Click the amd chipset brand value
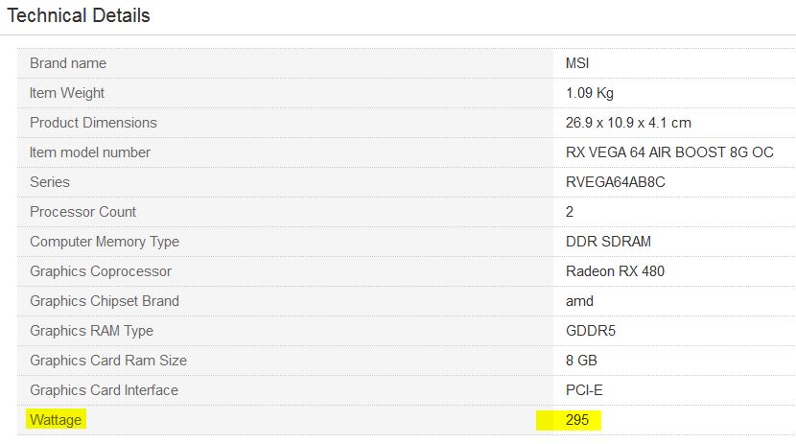 click(579, 301)
